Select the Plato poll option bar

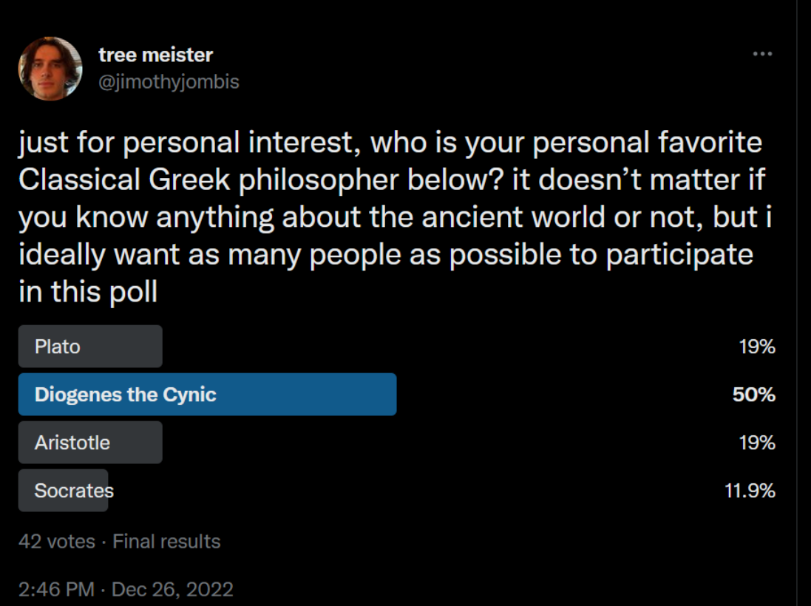tap(90, 347)
